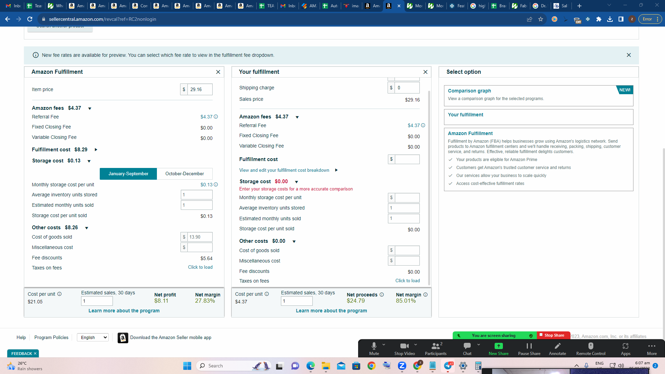Click the Your fulfillment Fulfillment cost input
665x374 pixels.
[x=407, y=159]
